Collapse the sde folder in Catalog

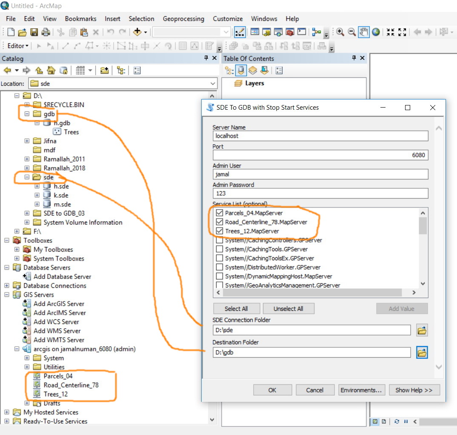(x=27, y=177)
